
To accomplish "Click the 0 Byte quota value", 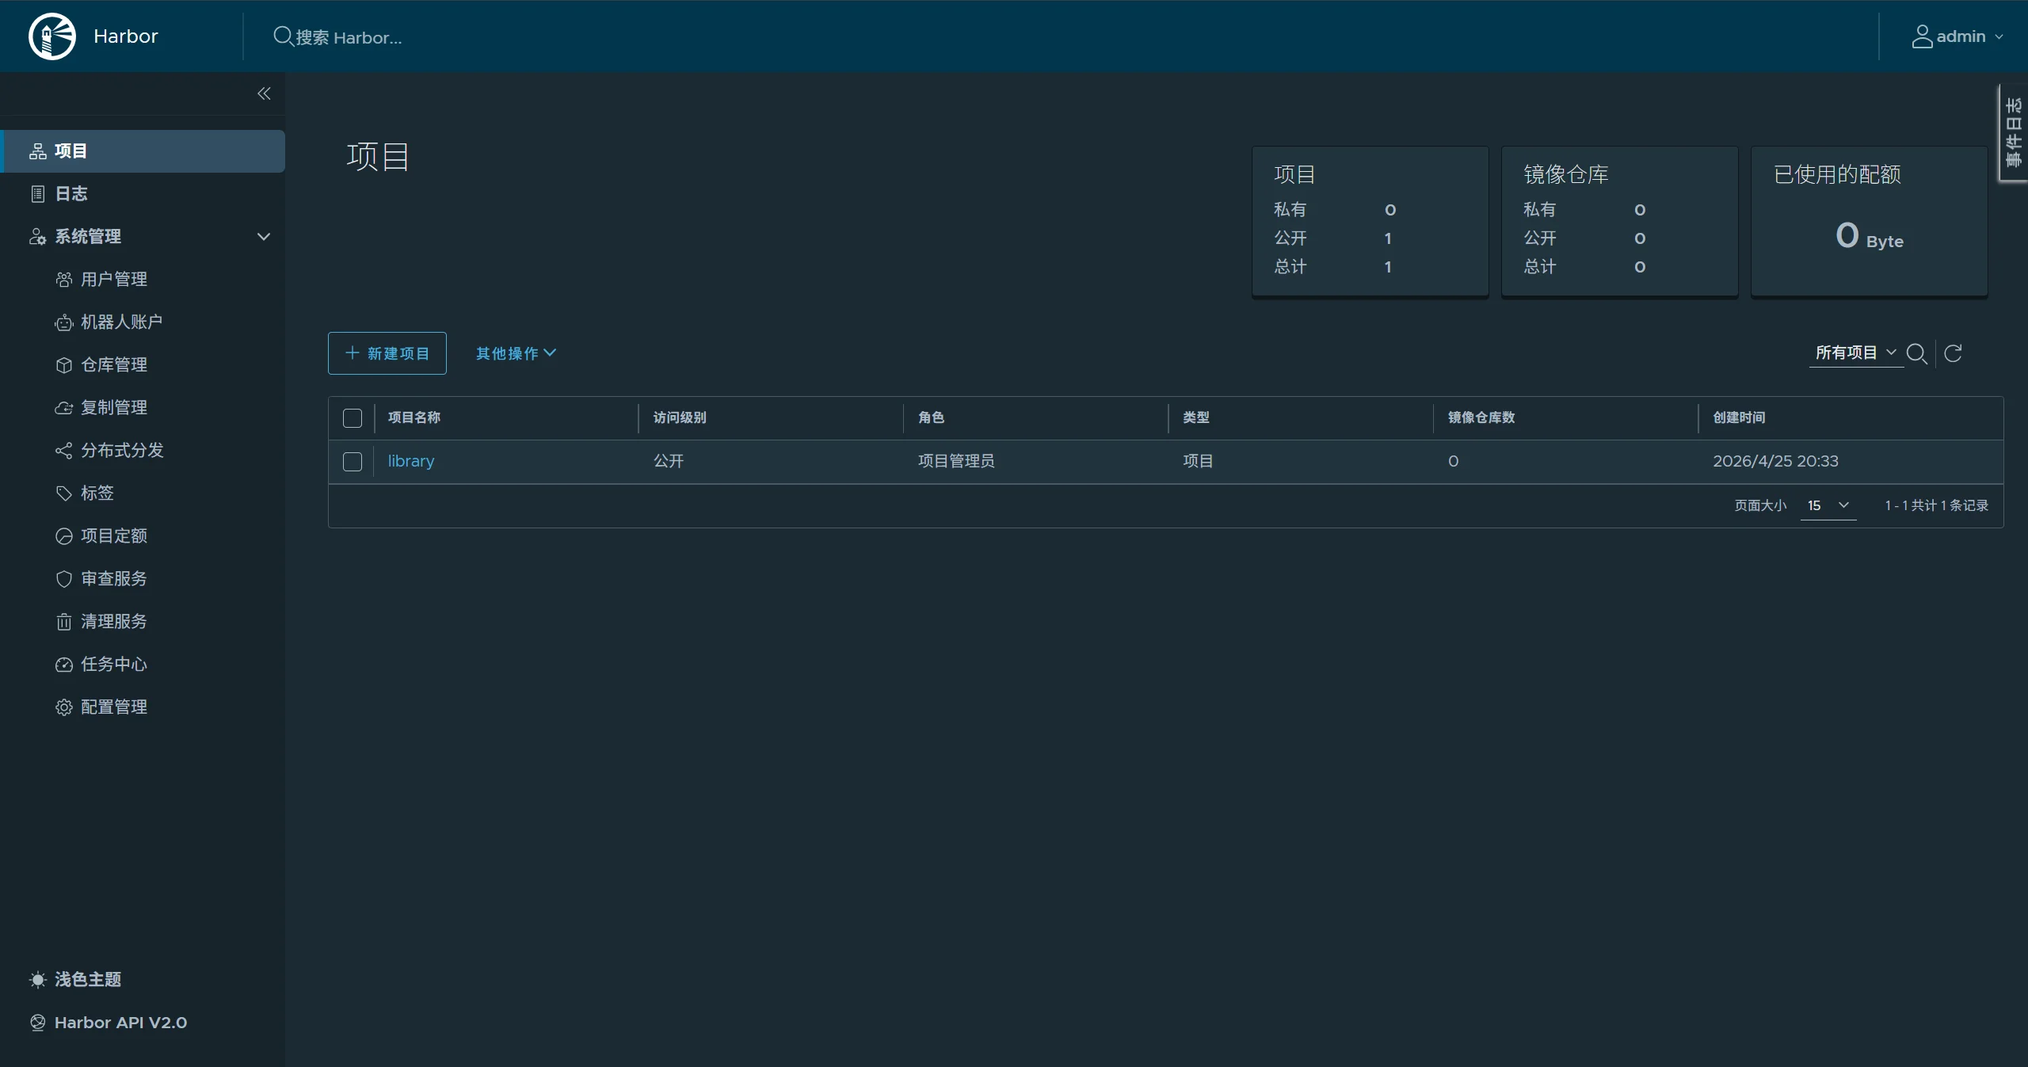I will tap(1870, 236).
